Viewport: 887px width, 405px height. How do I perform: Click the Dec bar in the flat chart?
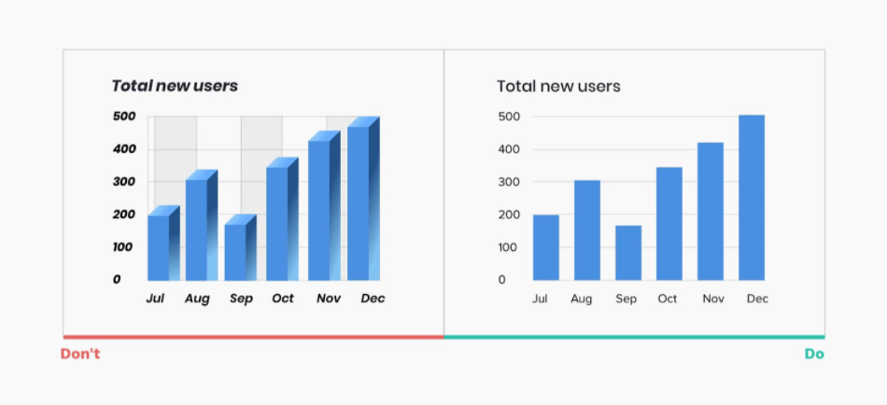(x=752, y=198)
